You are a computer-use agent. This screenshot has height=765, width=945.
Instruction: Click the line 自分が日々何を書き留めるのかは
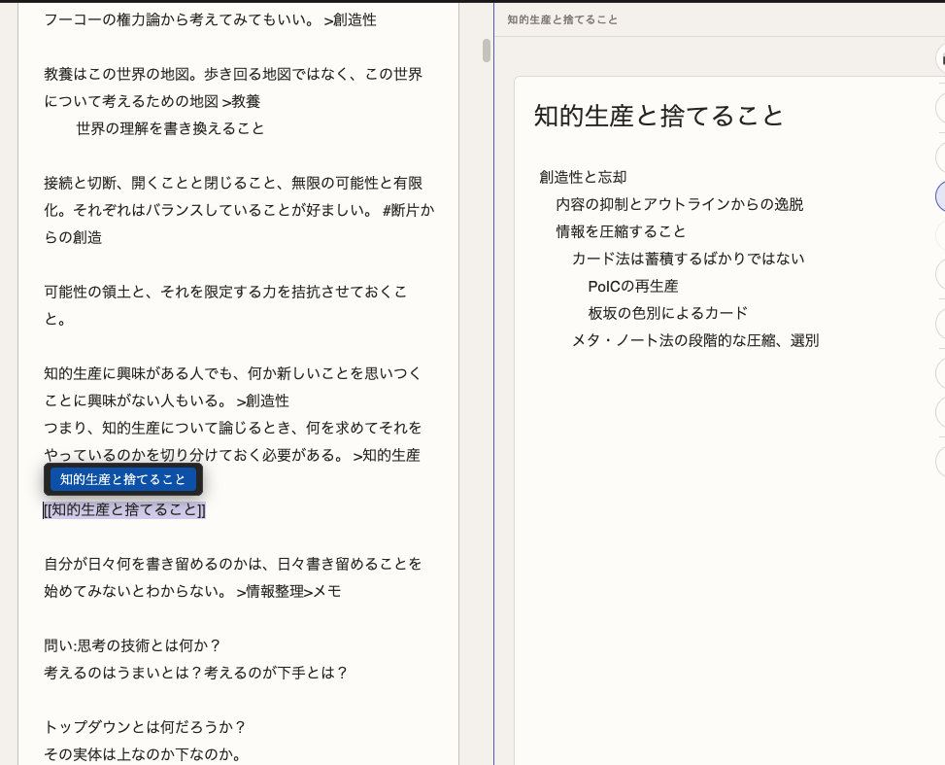(233, 564)
